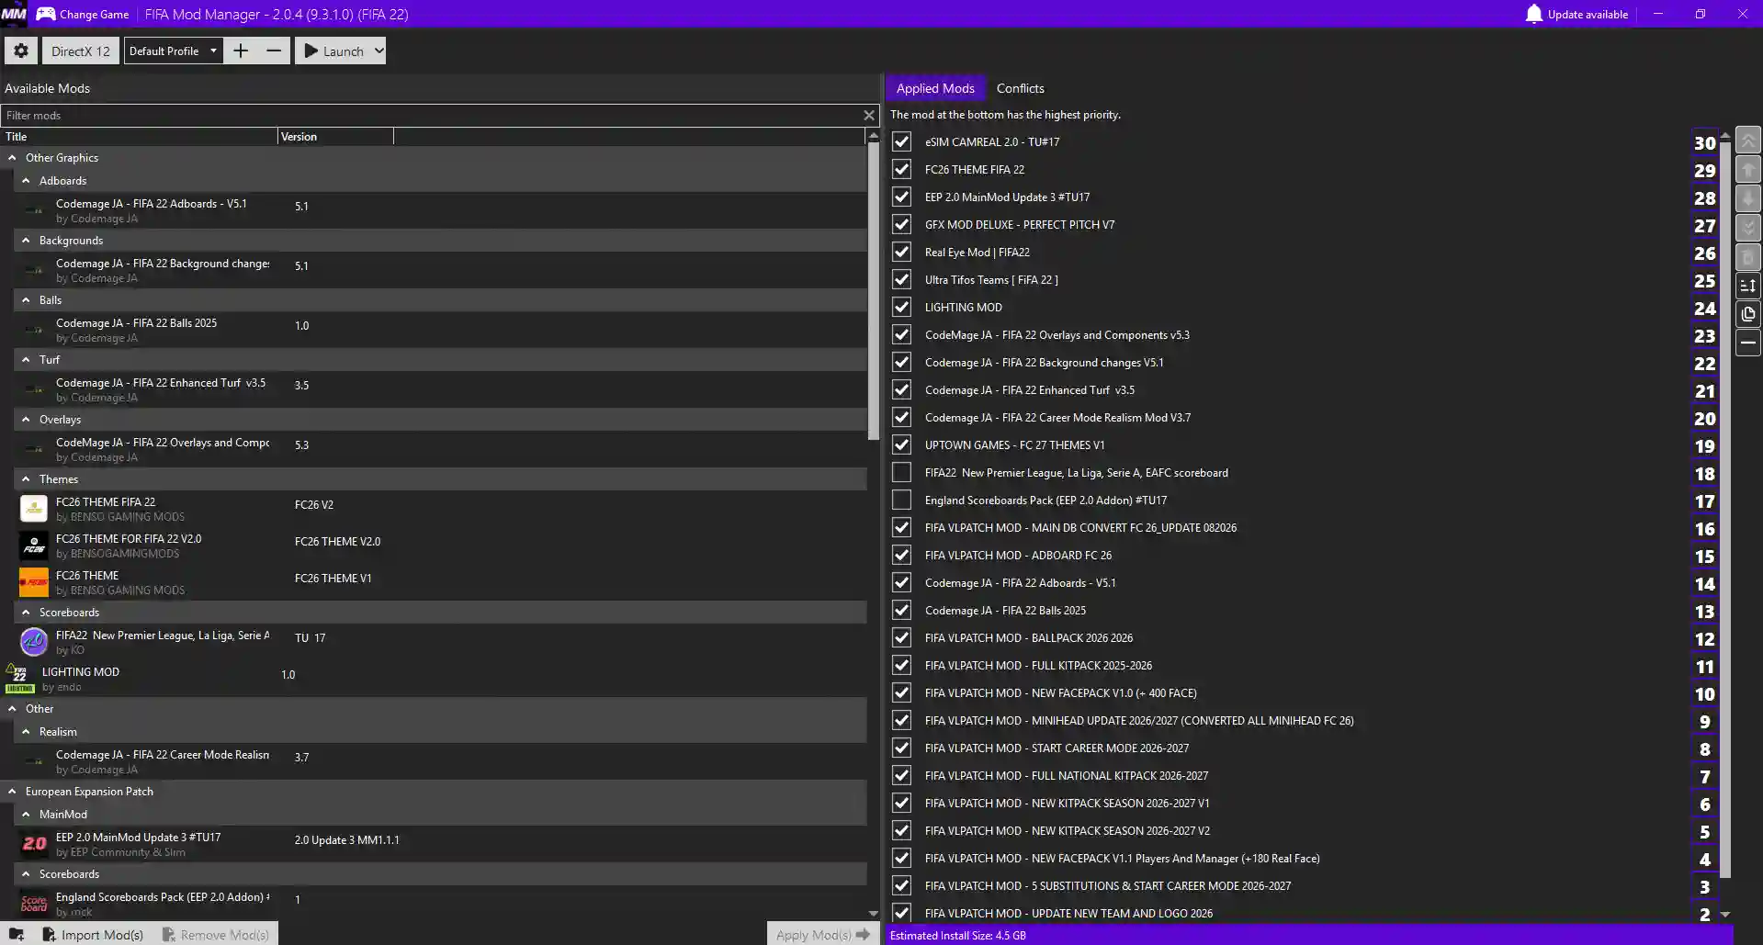This screenshot has width=1763, height=945.
Task: Click the FC26 THEME FIFA 22 mod thumbnail
Action: pos(34,509)
